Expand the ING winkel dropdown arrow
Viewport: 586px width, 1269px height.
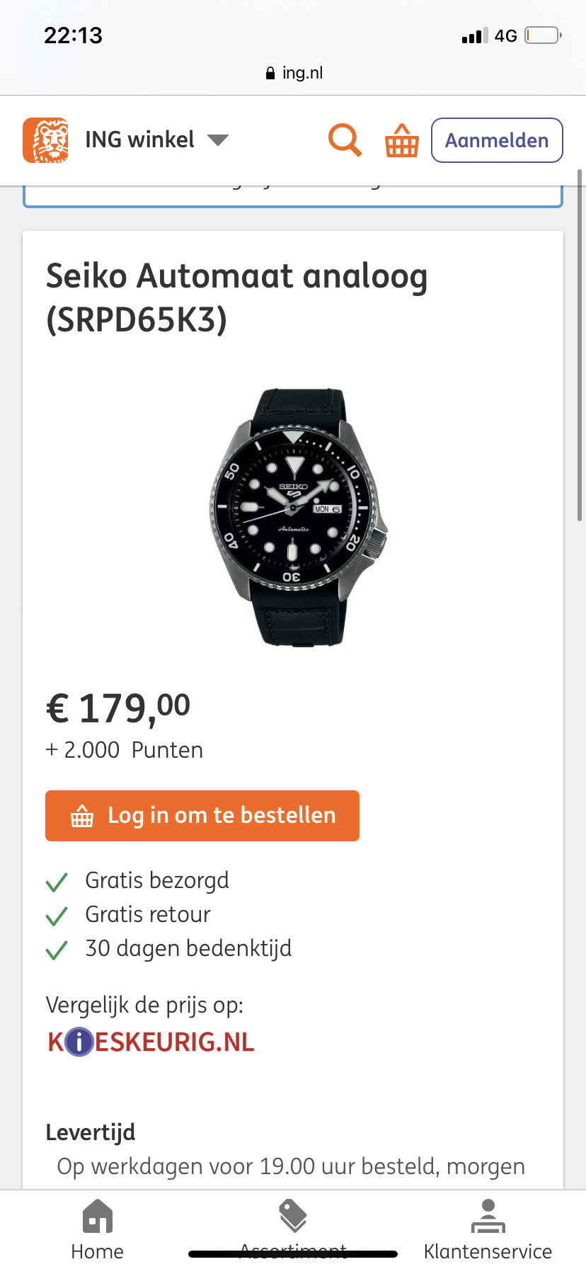(218, 140)
